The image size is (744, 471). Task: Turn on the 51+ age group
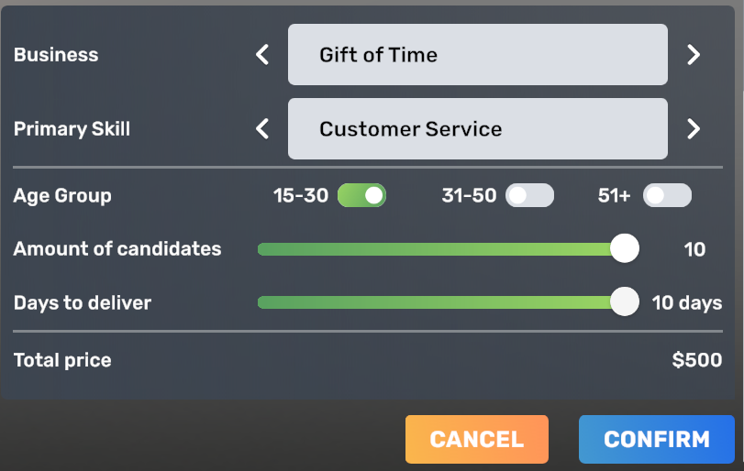[x=667, y=195]
